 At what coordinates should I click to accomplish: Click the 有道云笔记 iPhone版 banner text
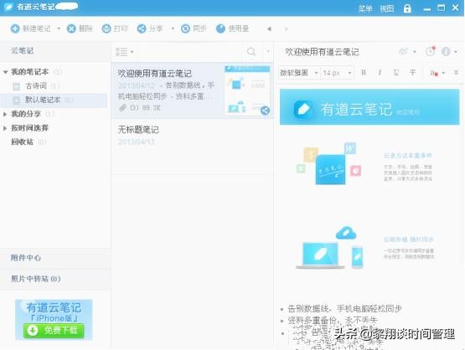click(x=54, y=312)
